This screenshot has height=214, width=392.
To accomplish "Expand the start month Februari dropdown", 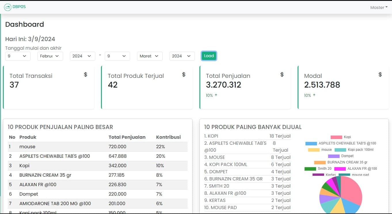I will (x=50, y=56).
